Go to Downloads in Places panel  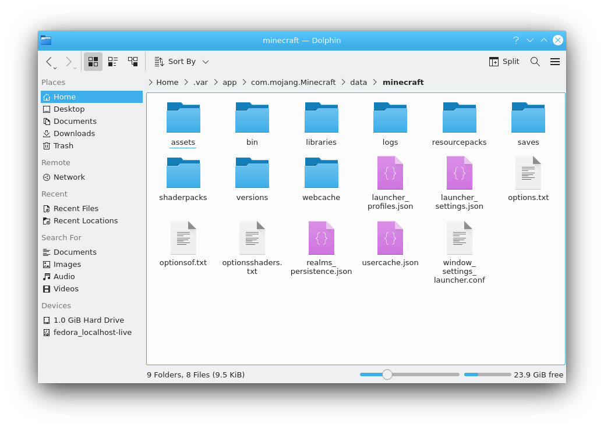(74, 134)
